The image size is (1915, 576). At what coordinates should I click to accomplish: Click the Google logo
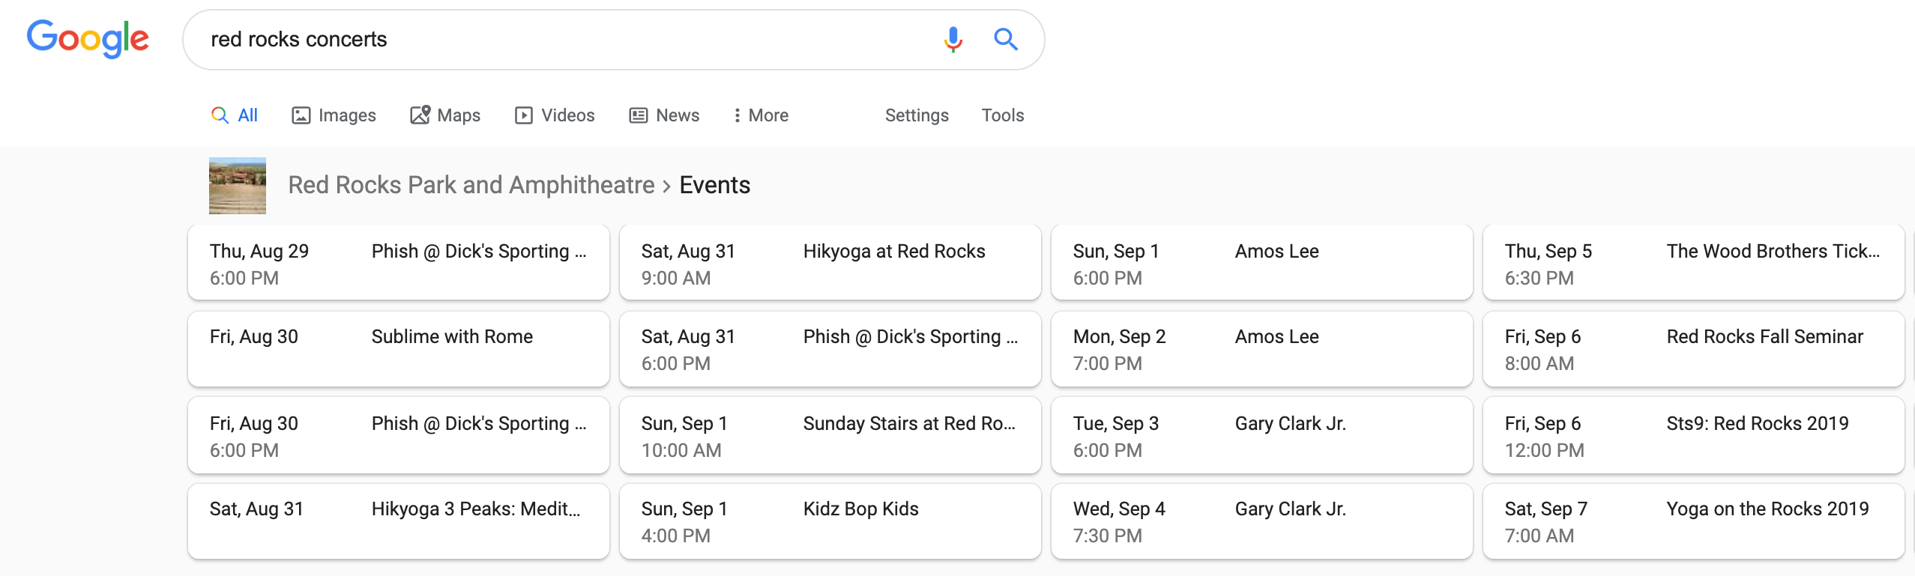point(88,39)
